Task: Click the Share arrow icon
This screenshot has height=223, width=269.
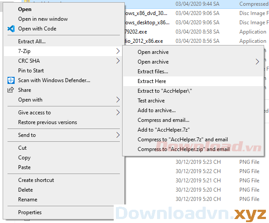Action: tap(11, 90)
